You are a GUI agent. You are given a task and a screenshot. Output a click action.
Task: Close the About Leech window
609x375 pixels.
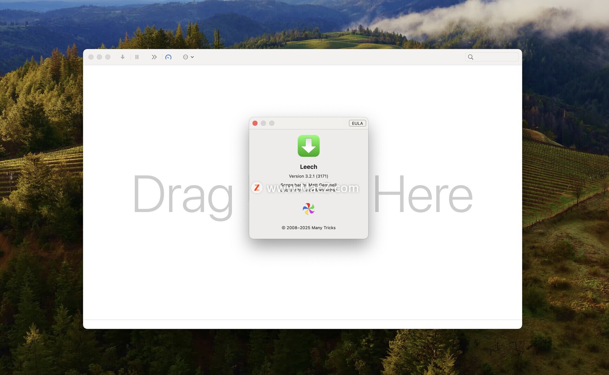255,123
